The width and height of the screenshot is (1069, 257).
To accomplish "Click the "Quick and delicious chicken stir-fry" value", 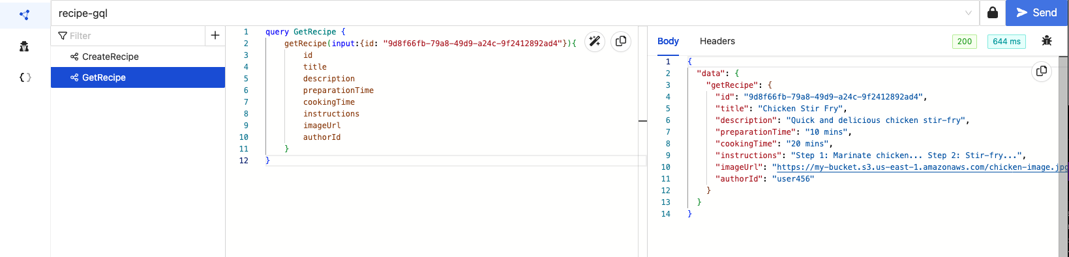I will pyautogui.click(x=875, y=120).
